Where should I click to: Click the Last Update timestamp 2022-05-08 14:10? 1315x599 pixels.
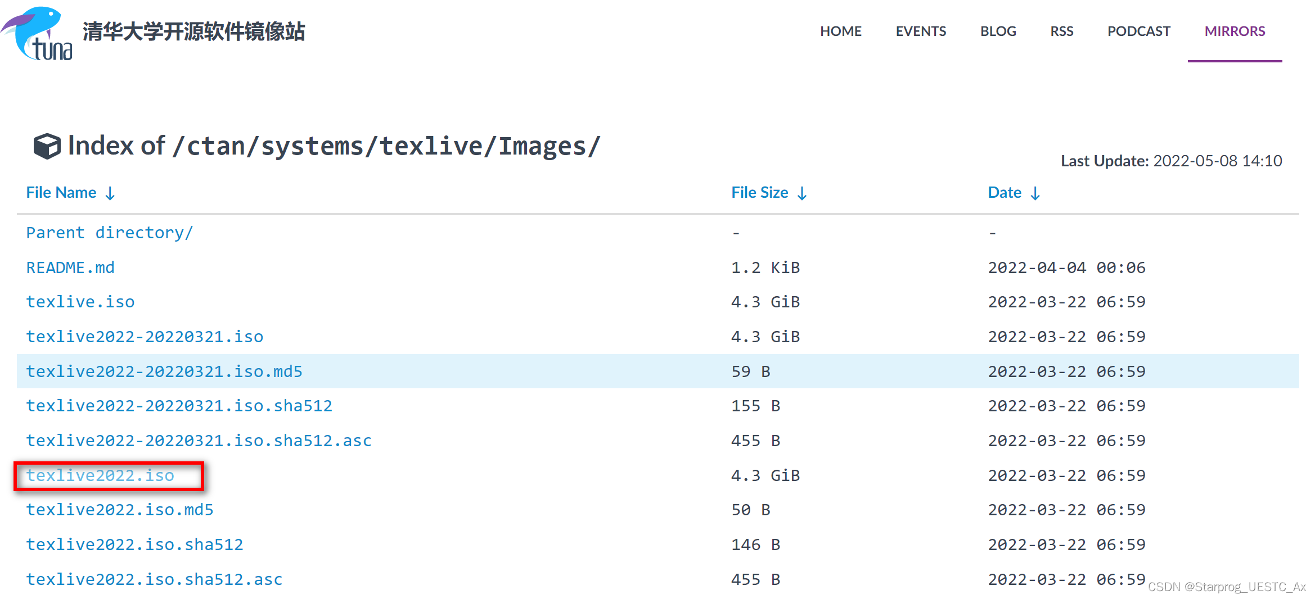(x=1218, y=161)
